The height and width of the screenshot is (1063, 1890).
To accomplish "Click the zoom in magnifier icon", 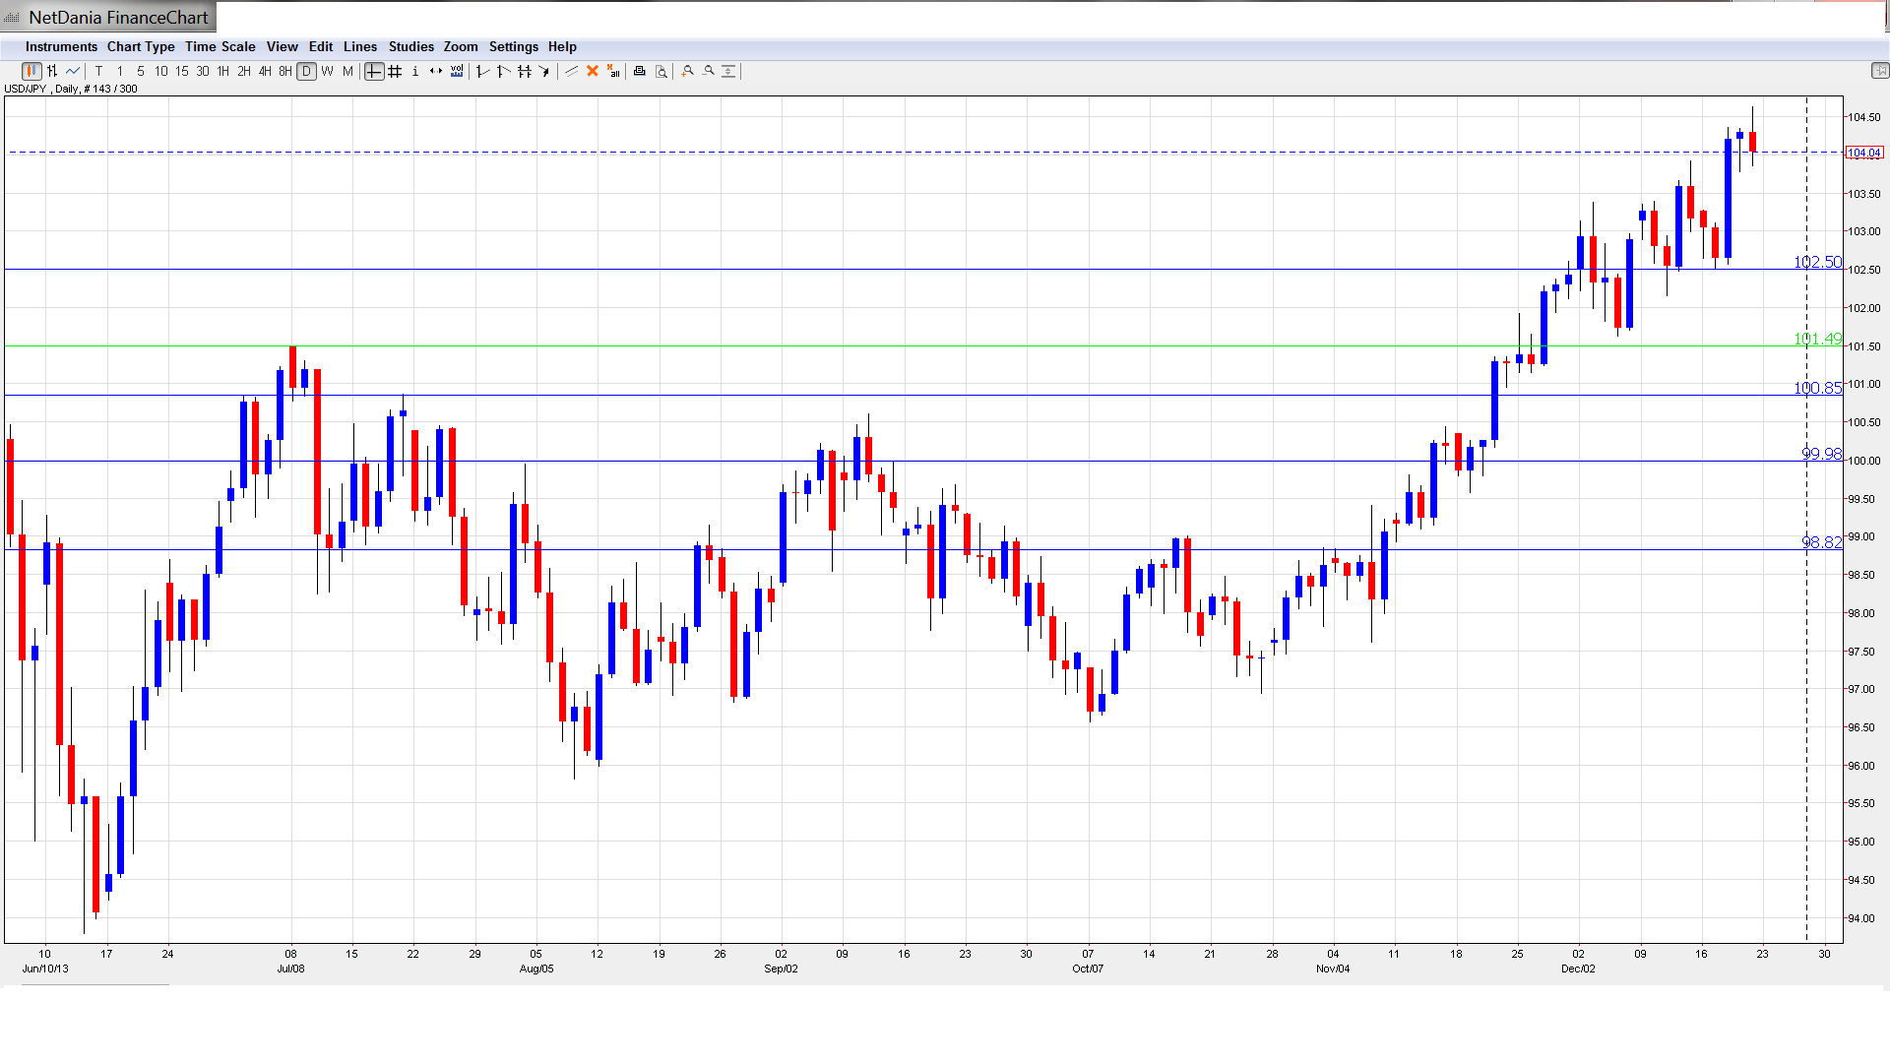I will pos(688,71).
